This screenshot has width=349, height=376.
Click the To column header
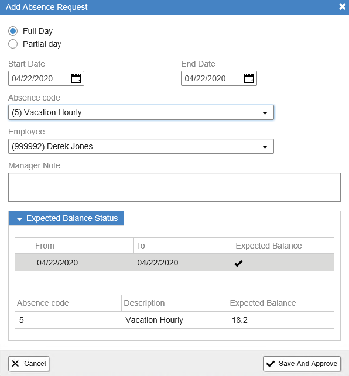183,246
